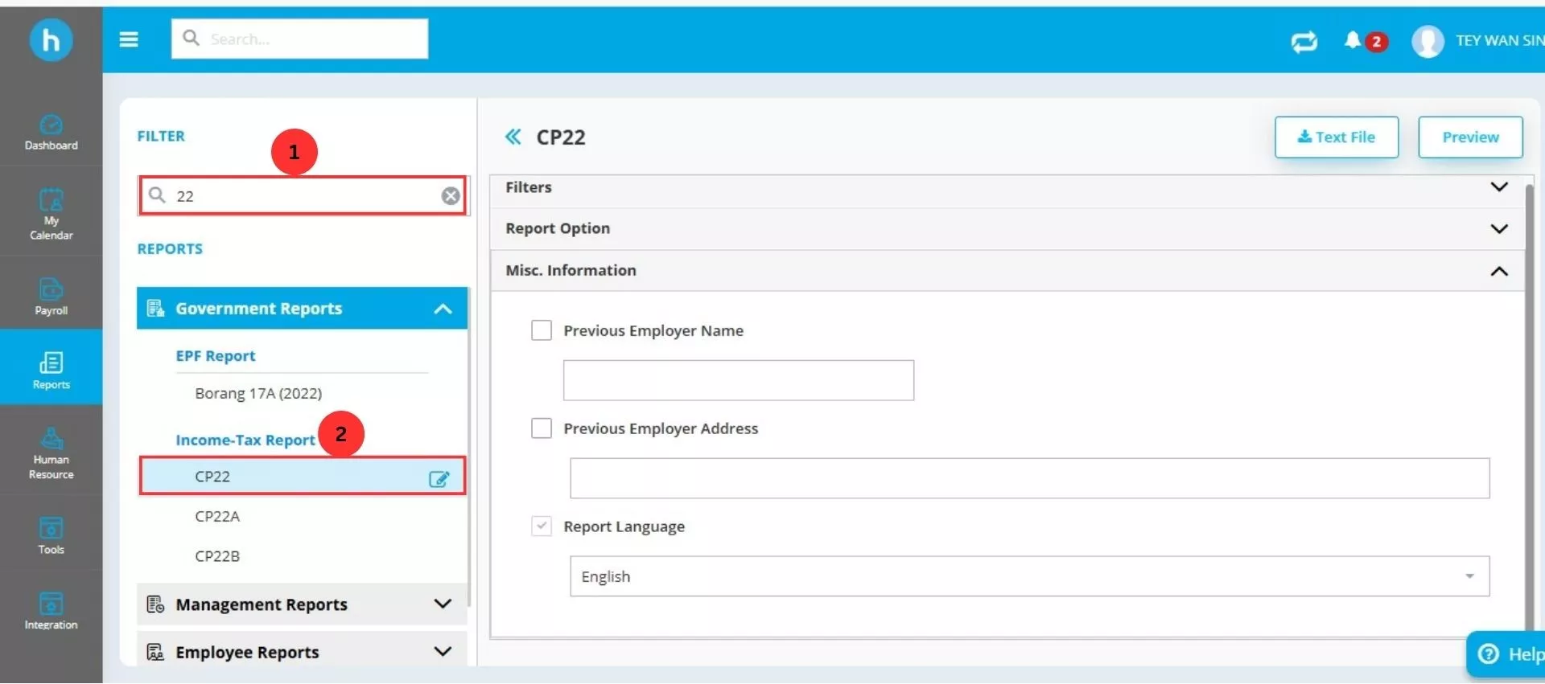Tick Previous Employer Address checkbox
Screen dimensions: 1545x684
tap(542, 428)
